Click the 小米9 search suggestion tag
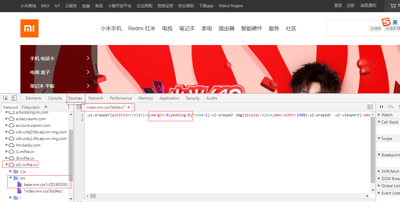 pyautogui.click(x=375, y=29)
